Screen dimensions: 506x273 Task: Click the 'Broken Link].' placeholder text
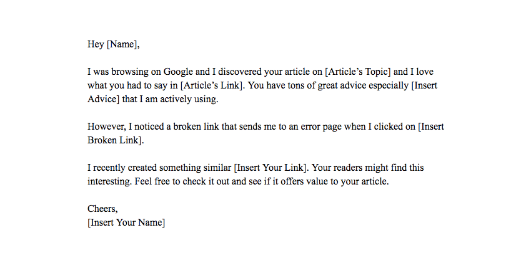(116, 140)
